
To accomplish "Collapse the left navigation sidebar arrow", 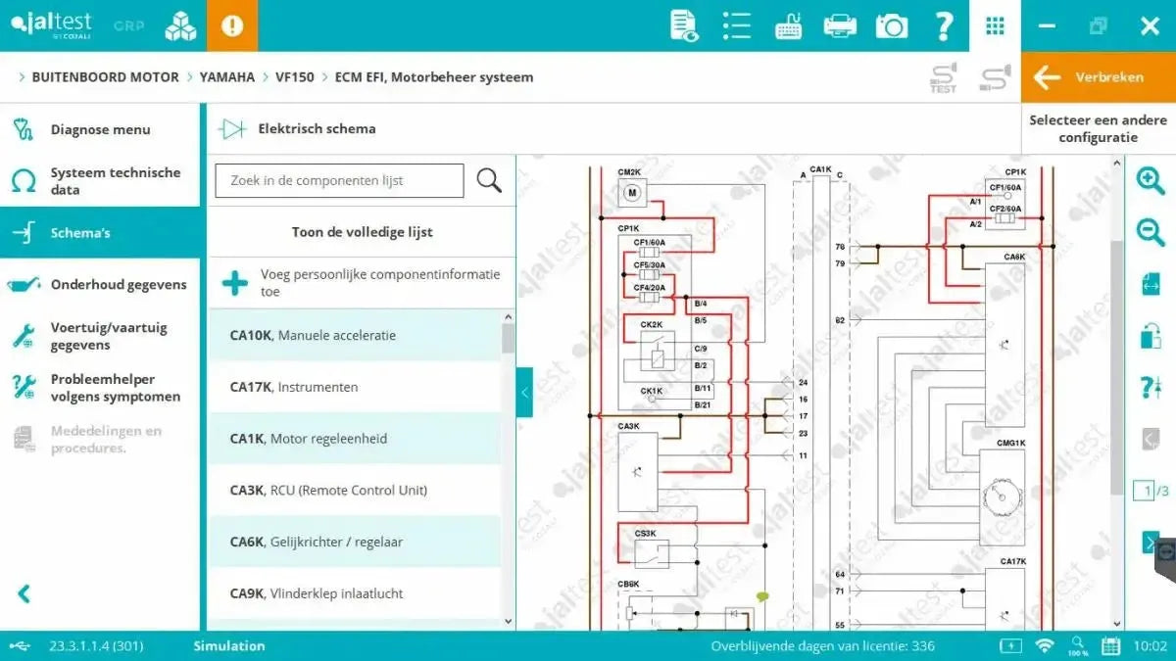I will 22,592.
